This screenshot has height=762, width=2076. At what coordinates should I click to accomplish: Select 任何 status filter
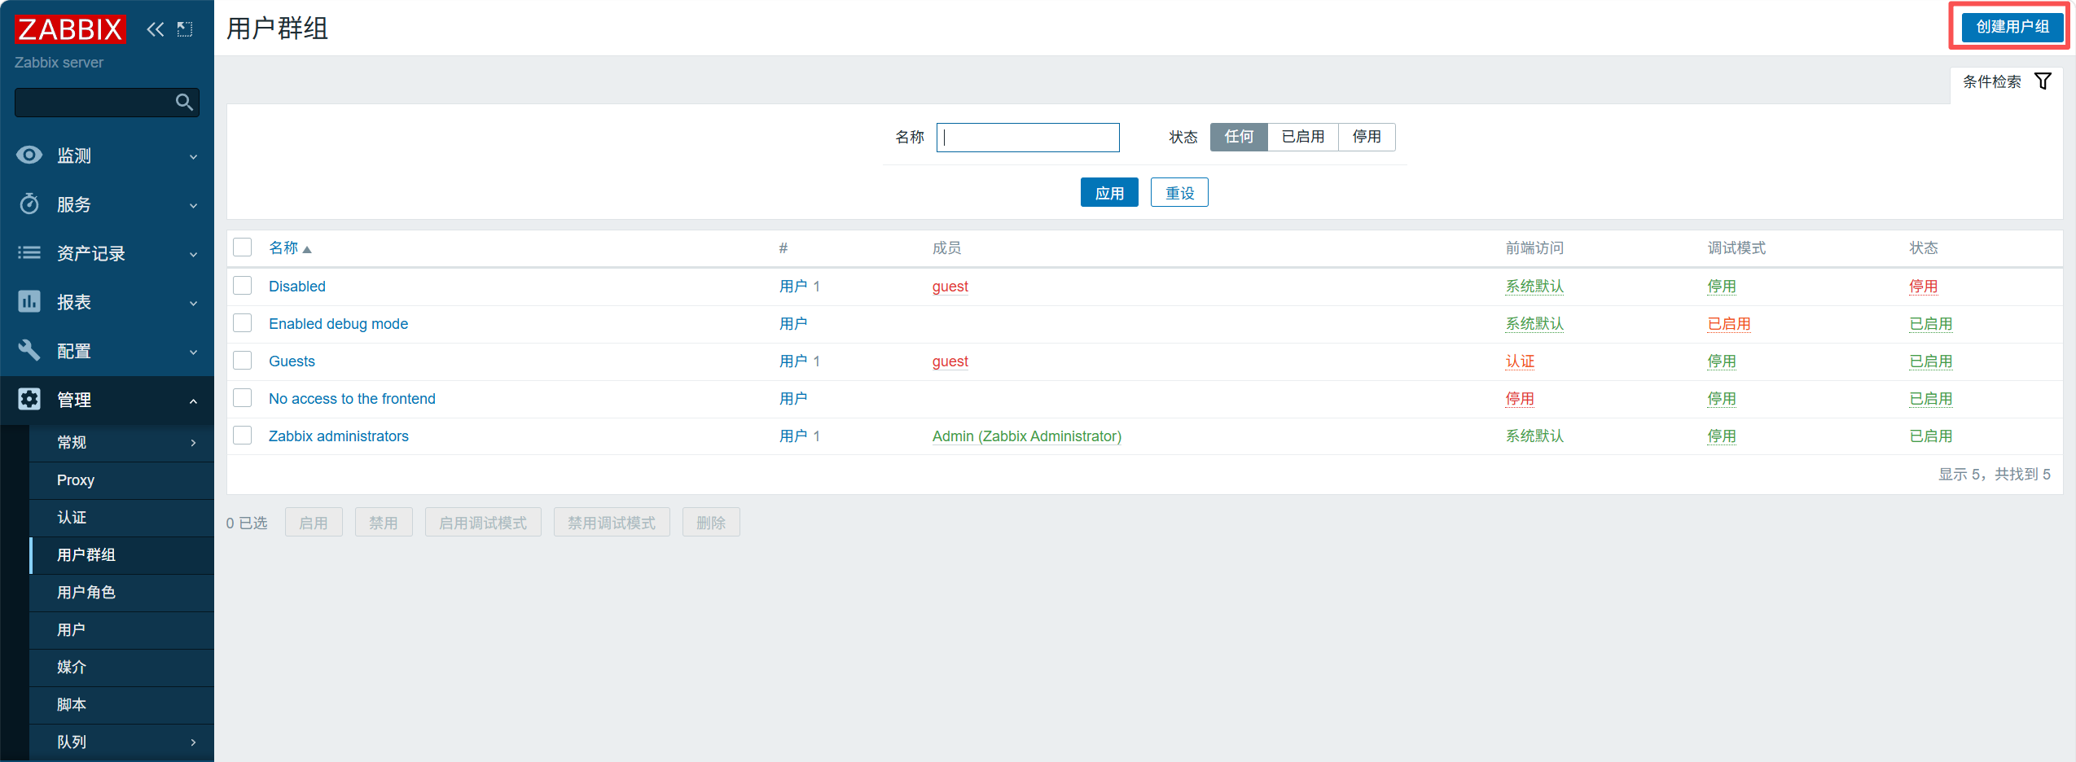pos(1239,137)
